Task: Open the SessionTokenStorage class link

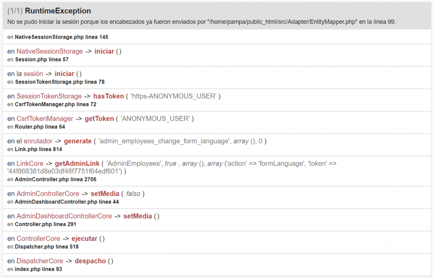Action: [x=49, y=96]
